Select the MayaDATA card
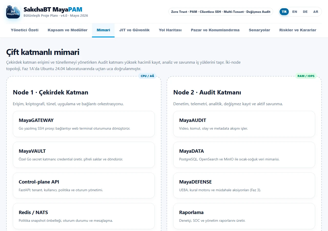Screen dimensions: 328x231 244,155
